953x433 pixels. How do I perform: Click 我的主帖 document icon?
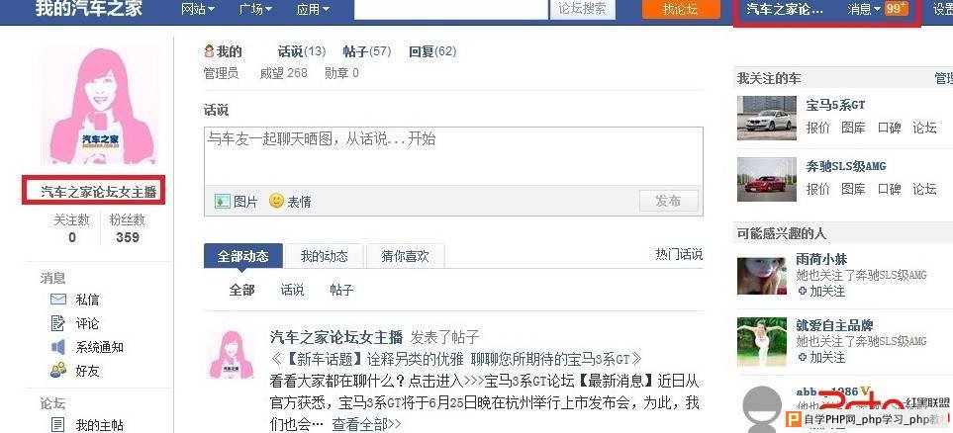click(x=58, y=424)
